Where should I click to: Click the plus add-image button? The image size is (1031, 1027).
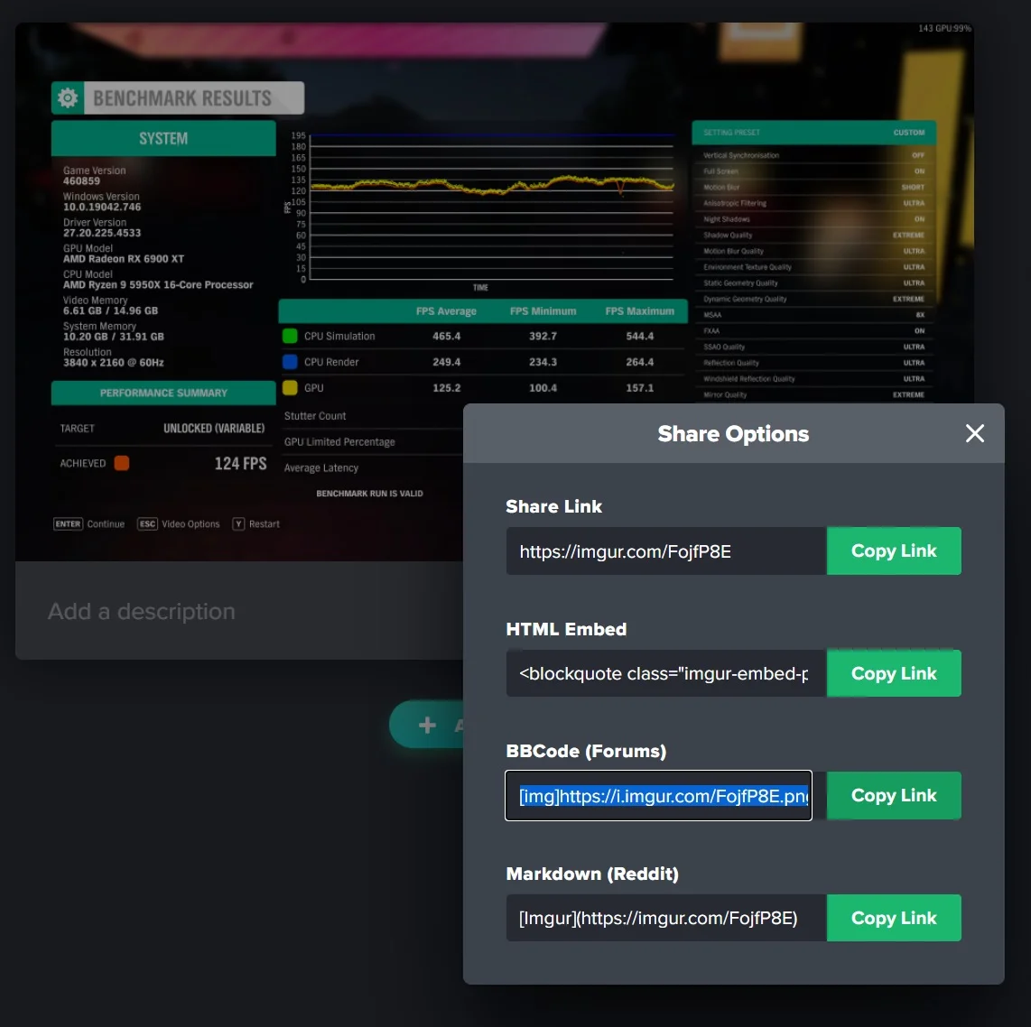tap(427, 724)
